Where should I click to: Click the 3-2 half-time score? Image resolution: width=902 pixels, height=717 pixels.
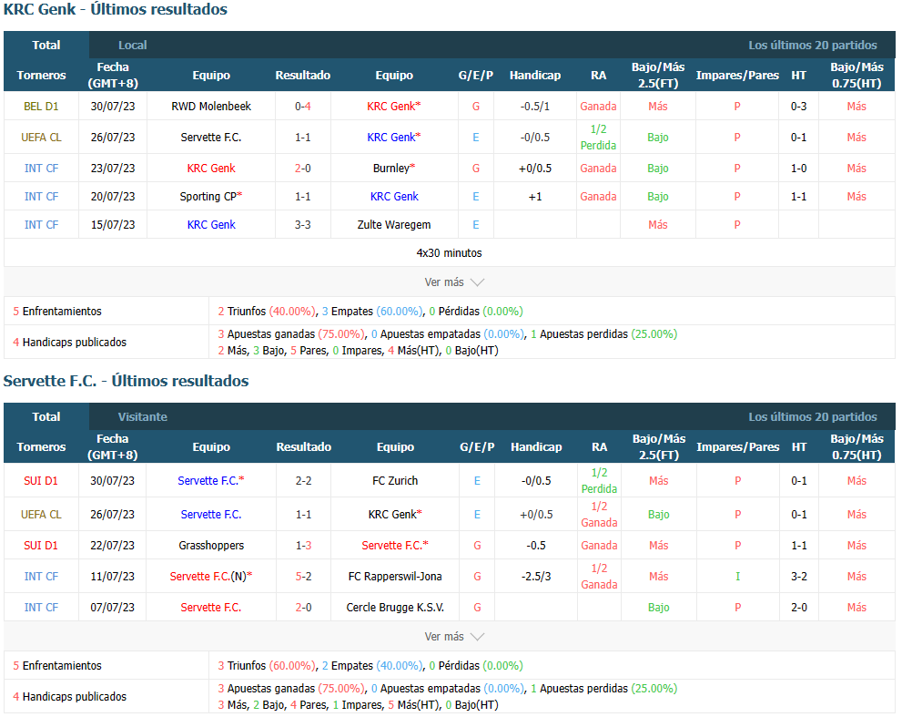(x=799, y=576)
